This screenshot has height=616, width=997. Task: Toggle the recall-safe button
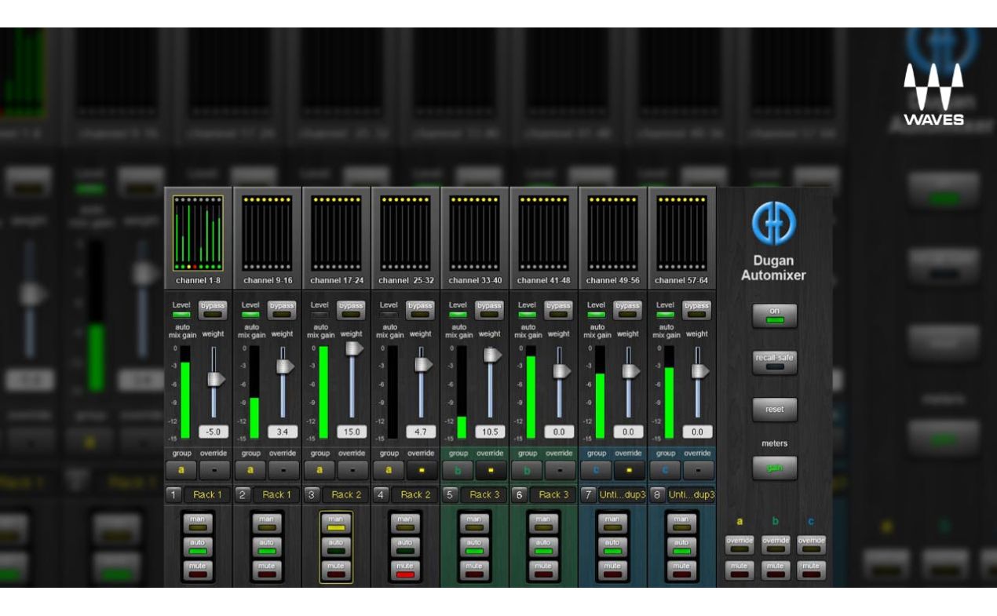click(x=775, y=363)
